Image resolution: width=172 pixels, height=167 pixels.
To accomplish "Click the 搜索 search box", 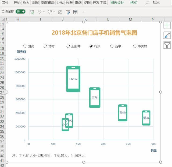I will pos(156,2).
